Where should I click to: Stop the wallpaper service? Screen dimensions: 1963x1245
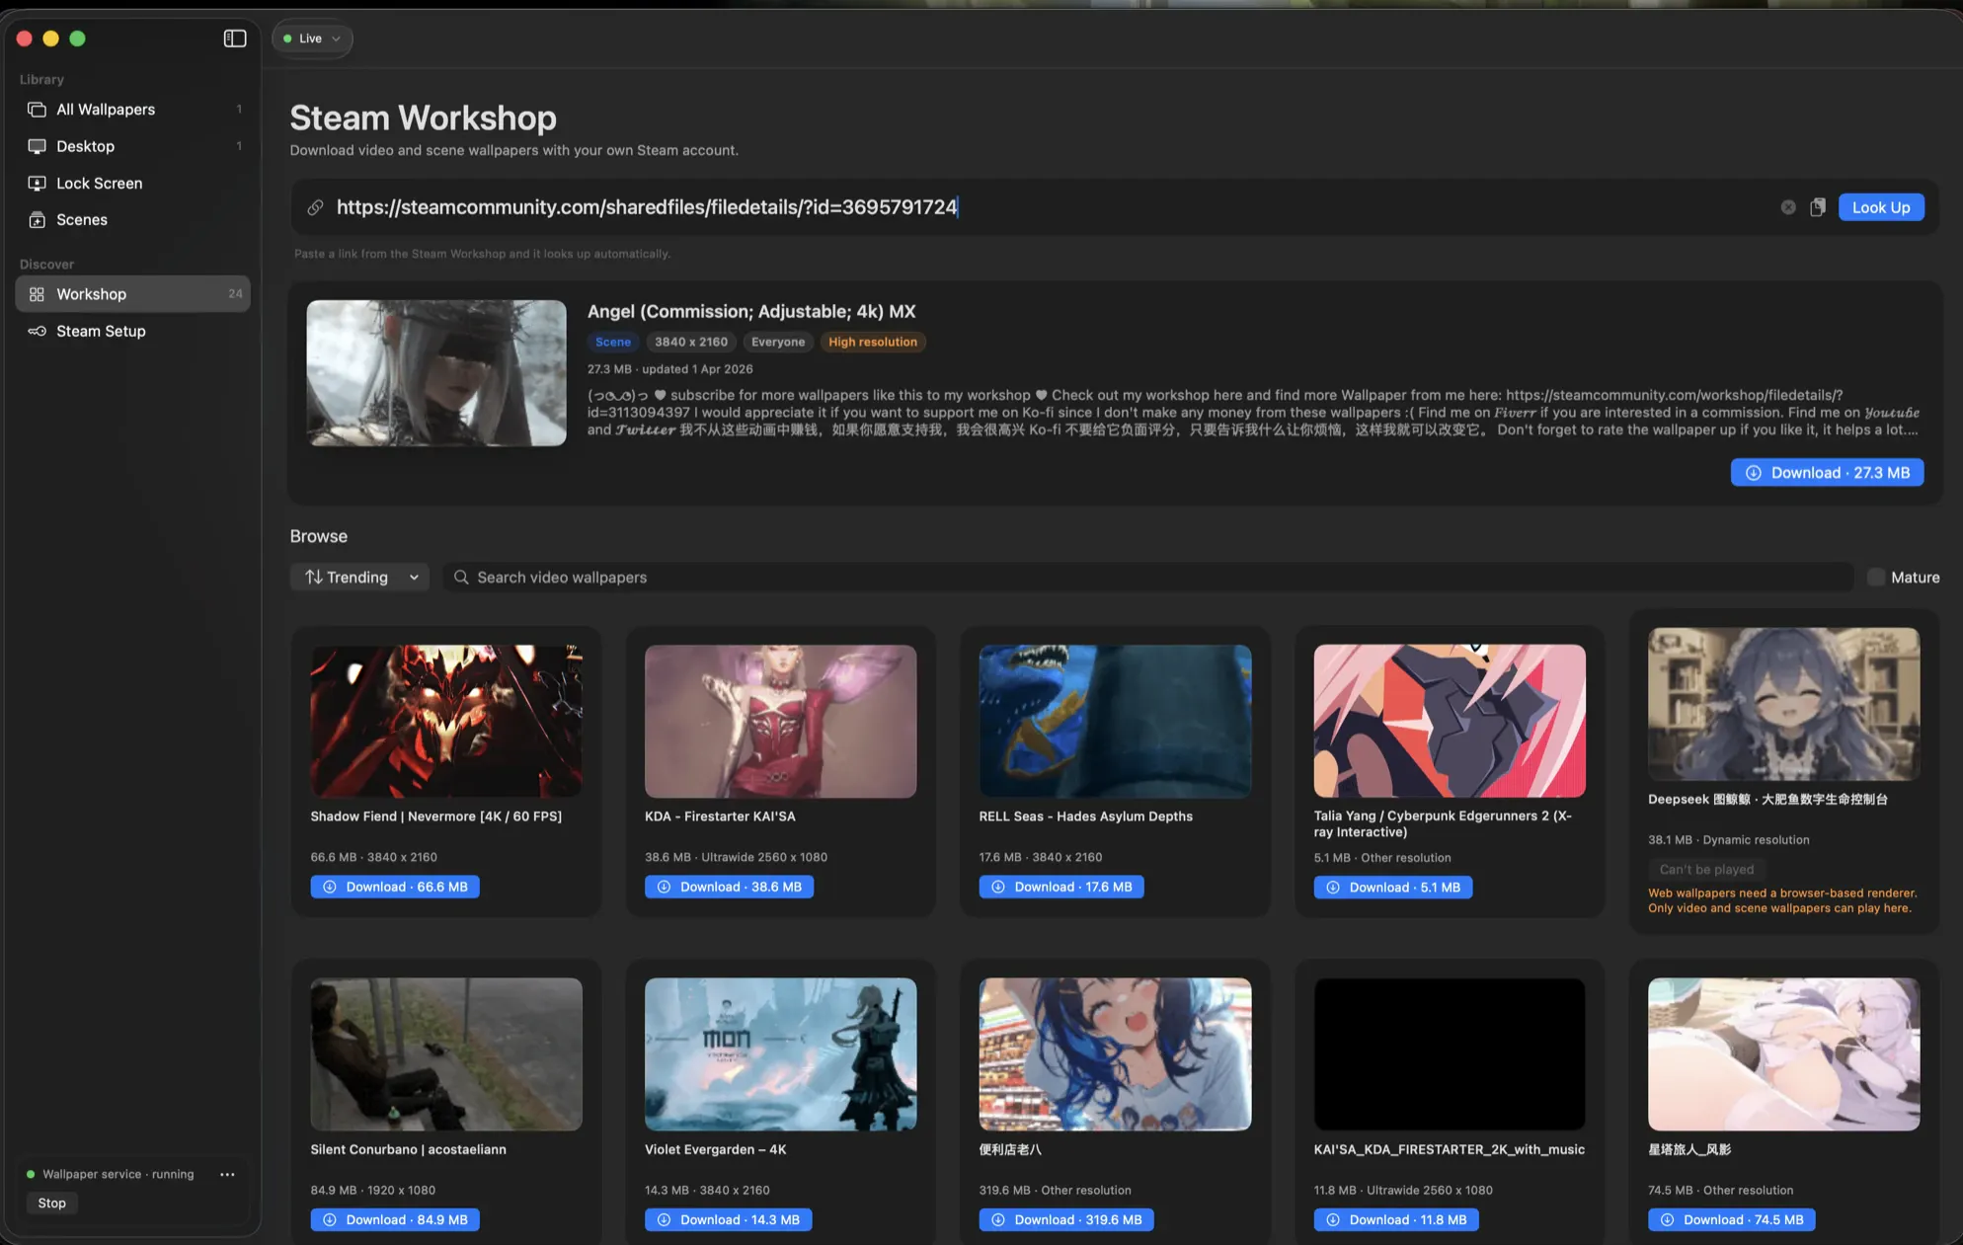pyautogui.click(x=52, y=1203)
